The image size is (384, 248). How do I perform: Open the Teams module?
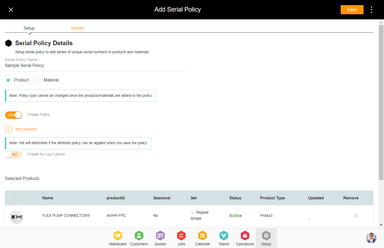pos(224,238)
